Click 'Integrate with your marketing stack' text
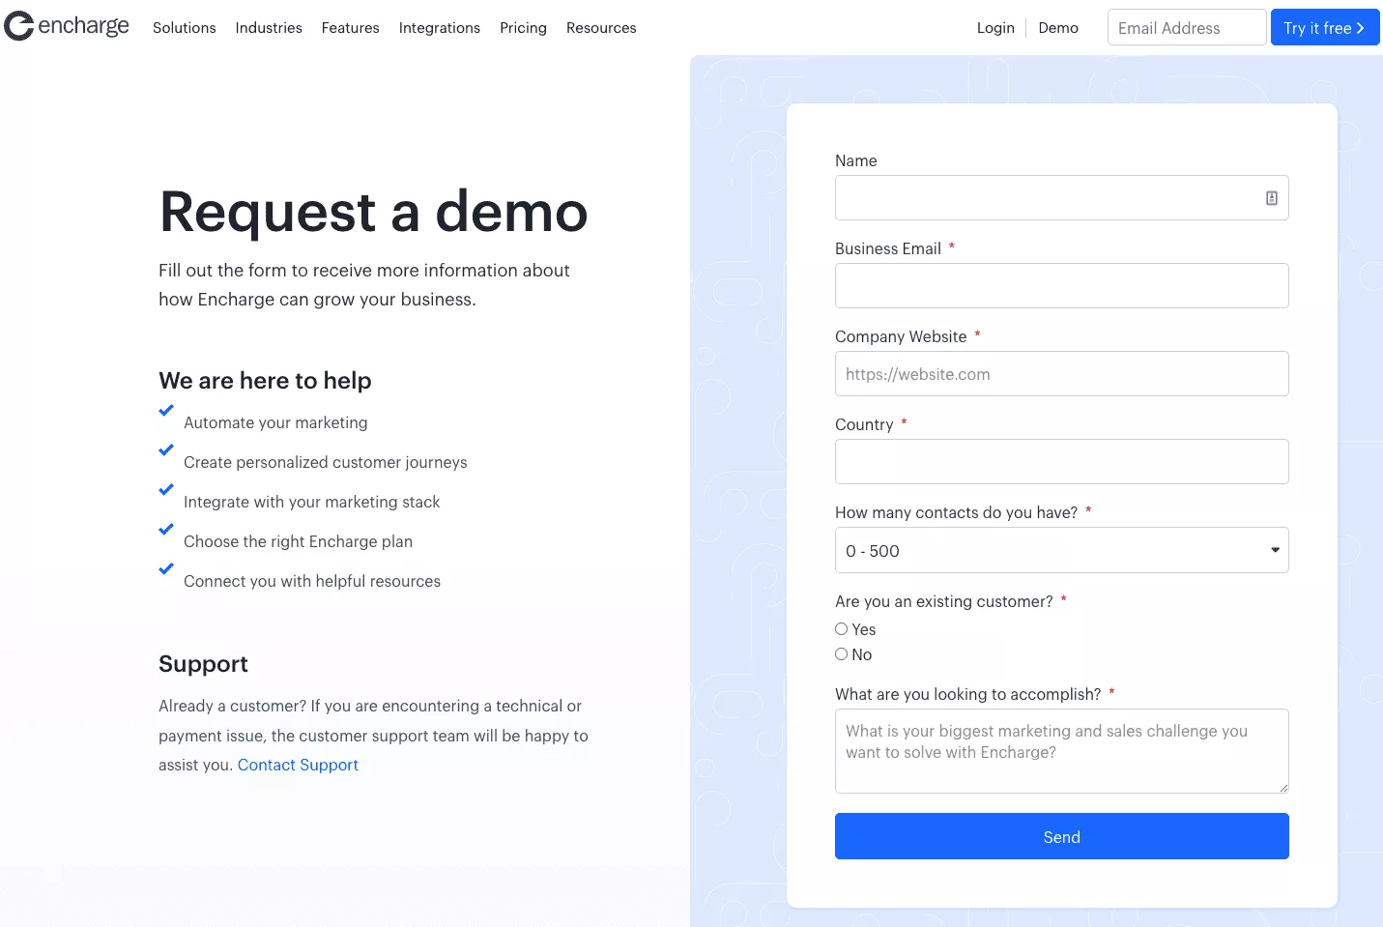 (311, 502)
